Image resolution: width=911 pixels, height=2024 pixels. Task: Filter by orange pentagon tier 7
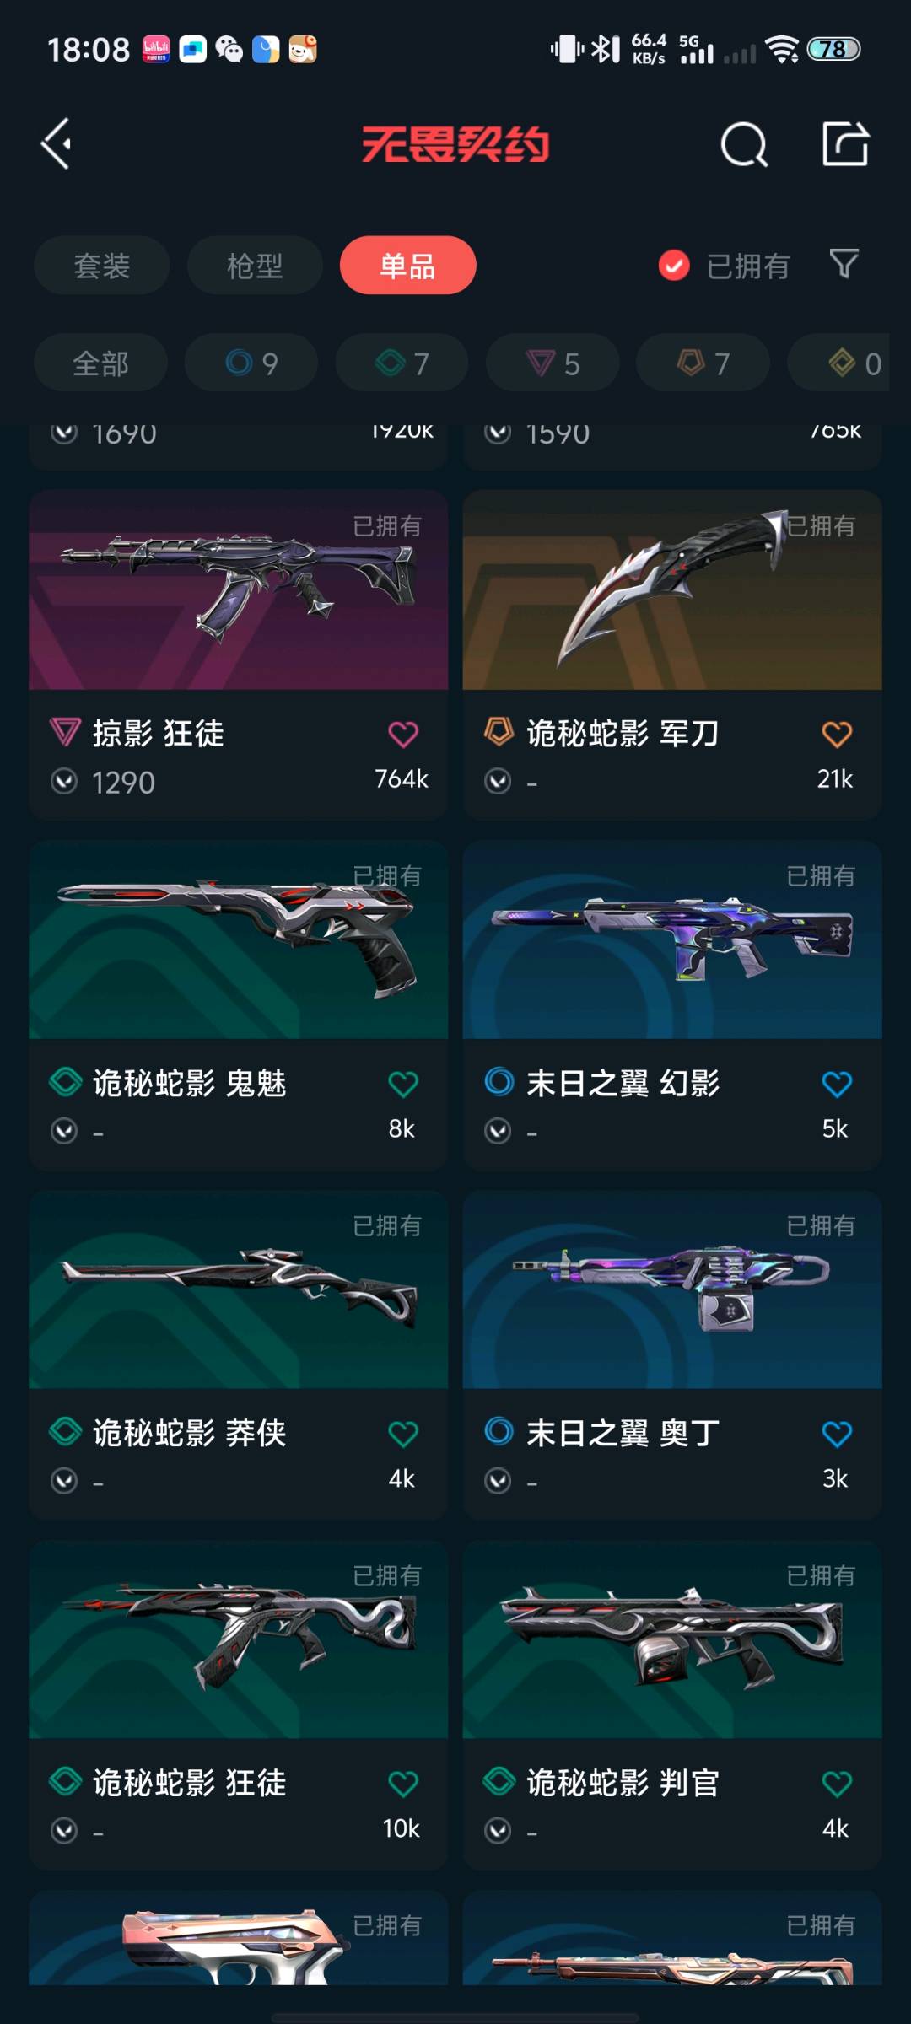tap(703, 363)
